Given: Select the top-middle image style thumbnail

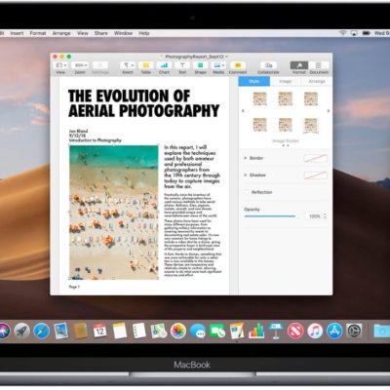Looking at the screenshot, I should tap(286, 98).
